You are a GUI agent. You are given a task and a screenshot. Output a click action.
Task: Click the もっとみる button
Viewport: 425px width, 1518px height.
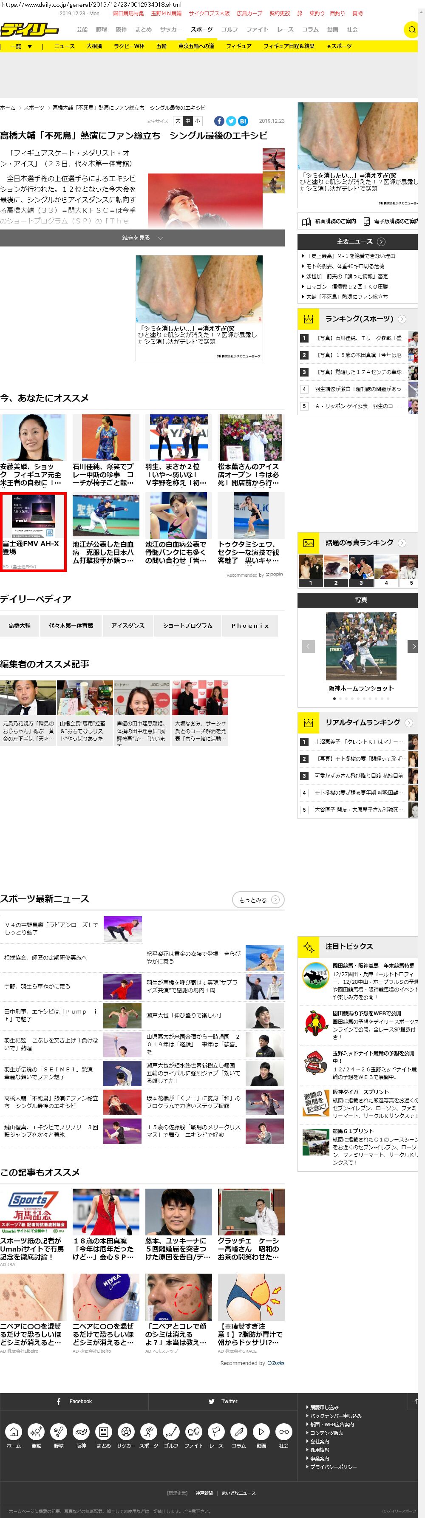coord(258,900)
